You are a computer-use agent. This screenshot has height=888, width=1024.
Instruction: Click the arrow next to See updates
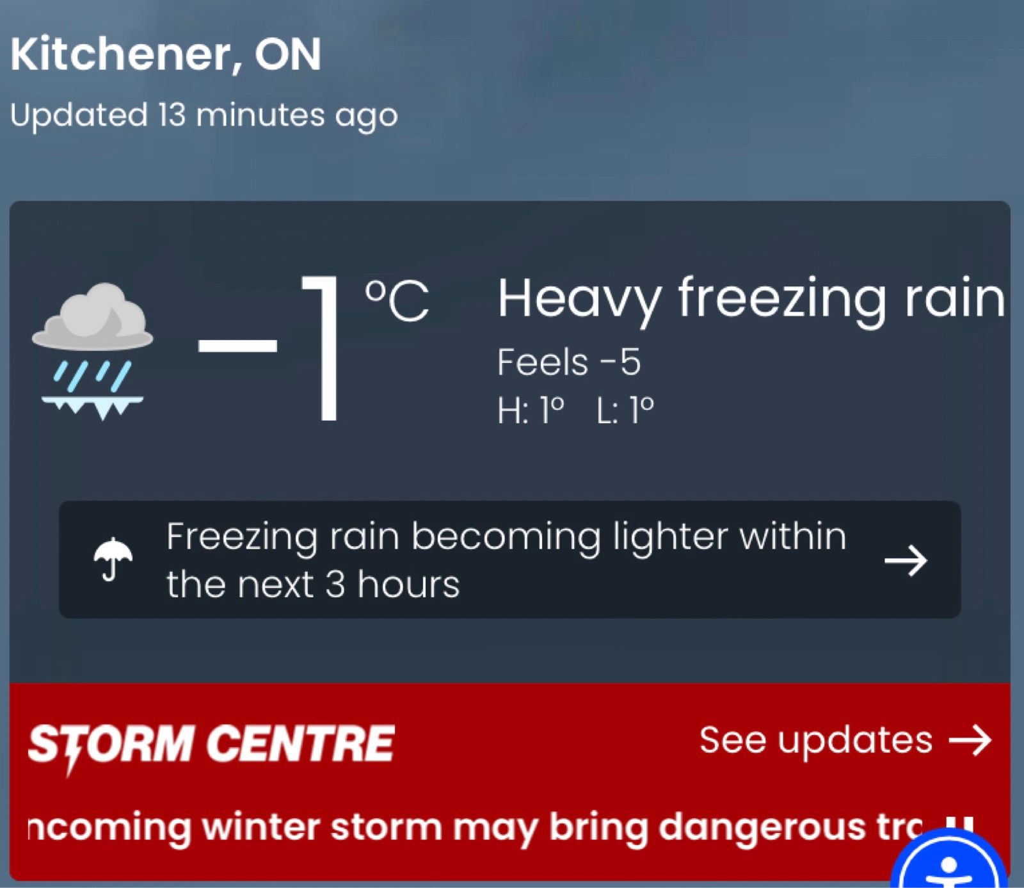(970, 741)
